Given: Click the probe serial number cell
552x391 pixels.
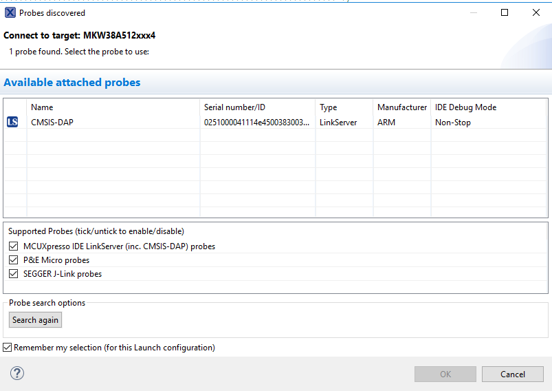Looking at the screenshot, I should (x=256, y=123).
